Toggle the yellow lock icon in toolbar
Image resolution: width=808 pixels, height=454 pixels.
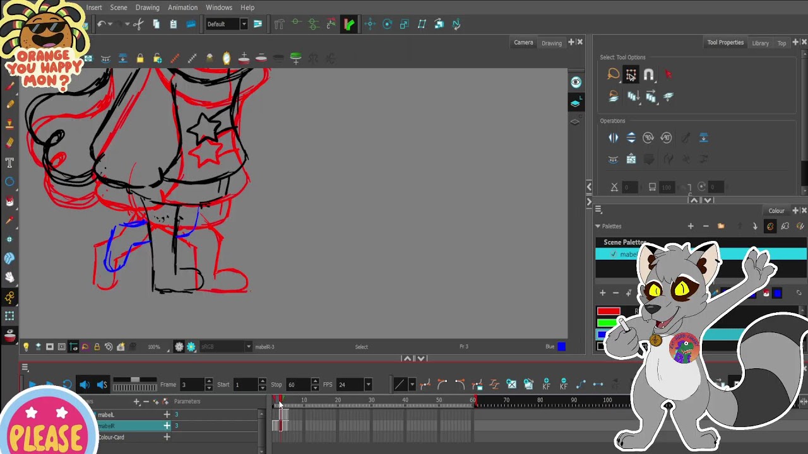coord(140,59)
